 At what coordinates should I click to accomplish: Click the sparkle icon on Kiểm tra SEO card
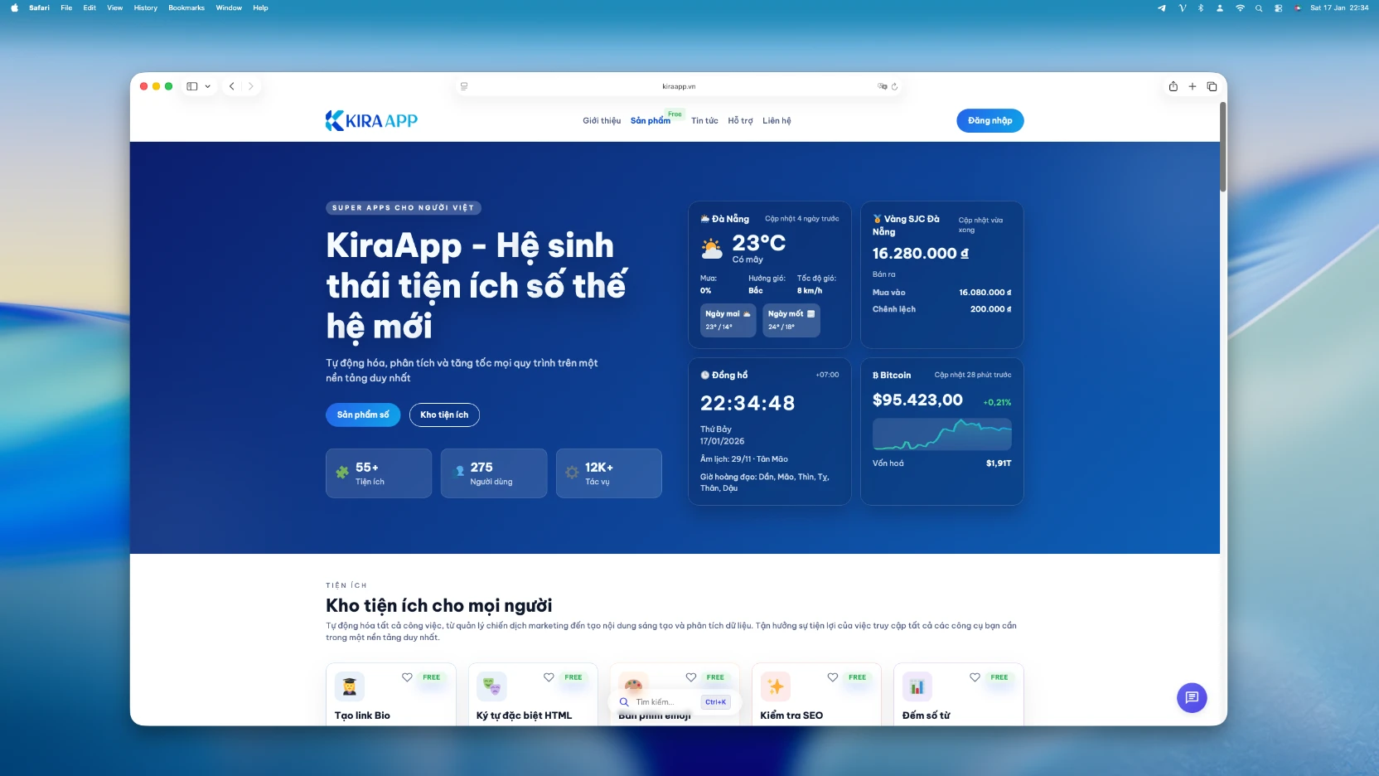click(776, 686)
